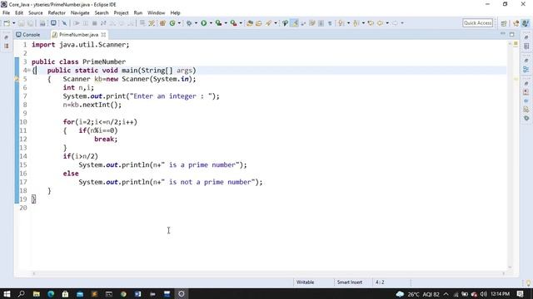Click the New file toolbar icon

[x=7, y=23]
